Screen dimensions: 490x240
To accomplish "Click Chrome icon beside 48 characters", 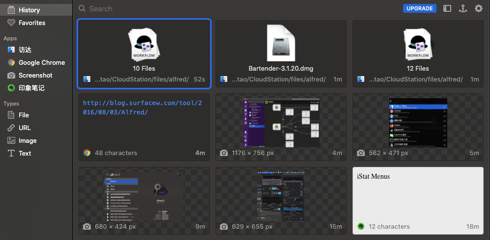I will pos(87,153).
